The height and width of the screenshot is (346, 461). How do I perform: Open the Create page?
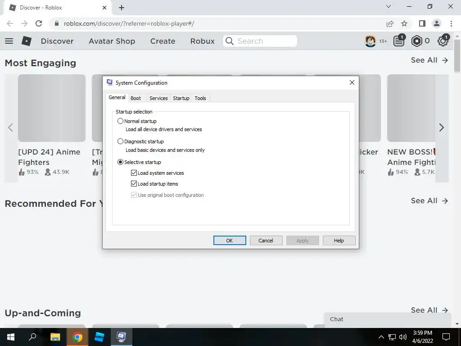click(x=163, y=41)
